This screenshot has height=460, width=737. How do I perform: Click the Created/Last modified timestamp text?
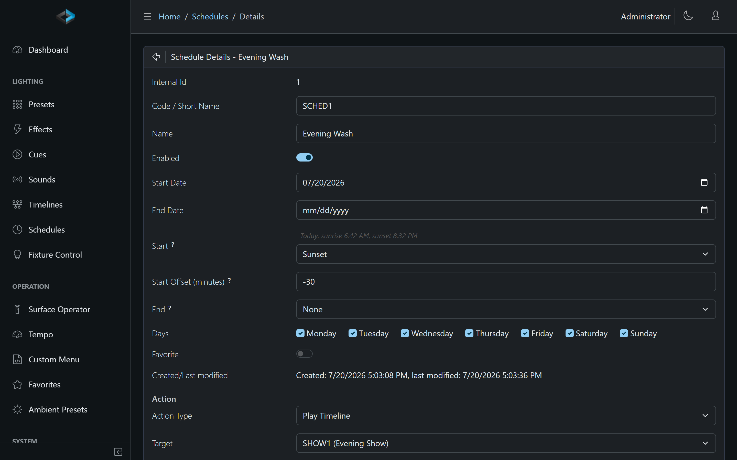click(419, 375)
